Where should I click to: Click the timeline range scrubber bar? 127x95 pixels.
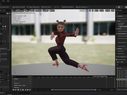tap(74, 90)
